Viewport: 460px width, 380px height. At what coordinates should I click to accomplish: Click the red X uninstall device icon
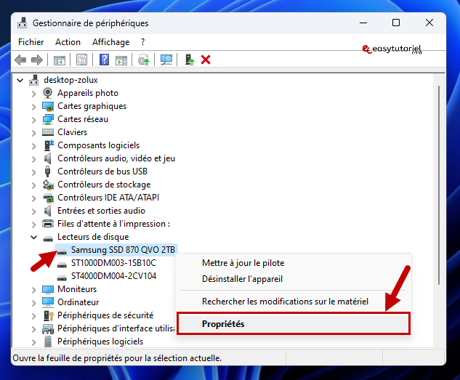click(x=206, y=60)
